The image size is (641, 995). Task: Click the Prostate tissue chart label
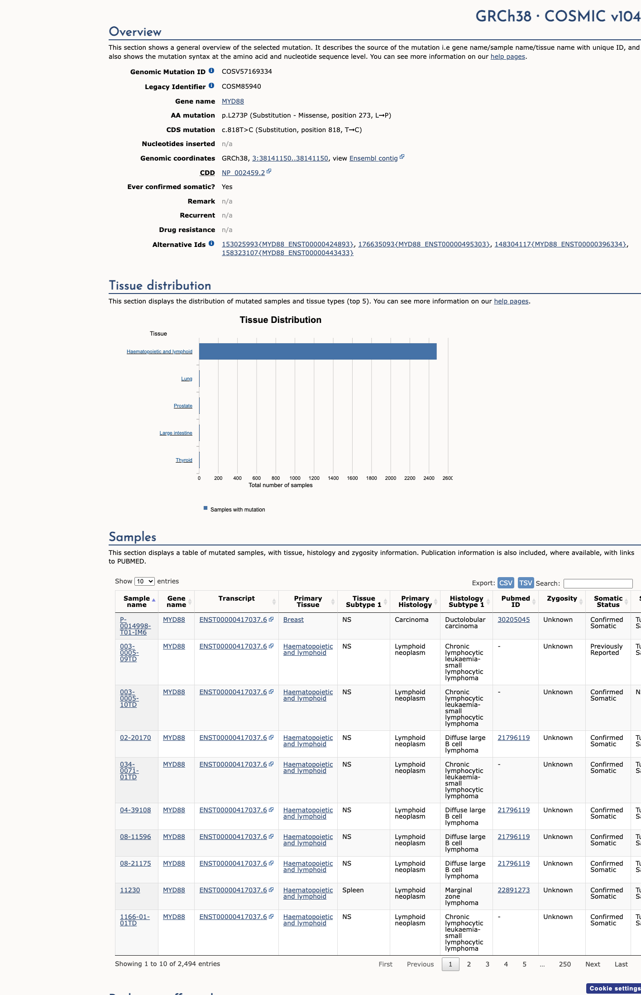coord(183,406)
